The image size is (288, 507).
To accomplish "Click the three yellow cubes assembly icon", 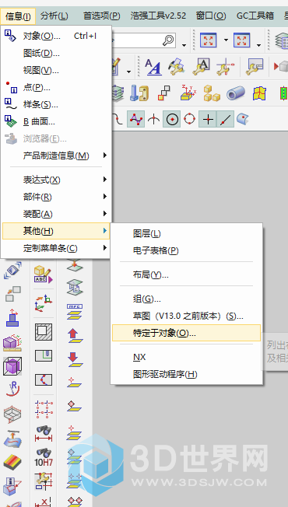I will pyautogui.click(x=212, y=93).
